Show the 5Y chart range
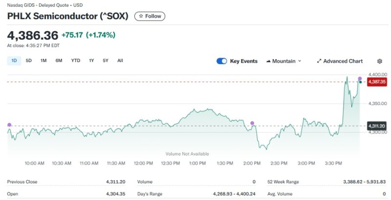The width and height of the screenshot is (391, 200). tap(106, 61)
